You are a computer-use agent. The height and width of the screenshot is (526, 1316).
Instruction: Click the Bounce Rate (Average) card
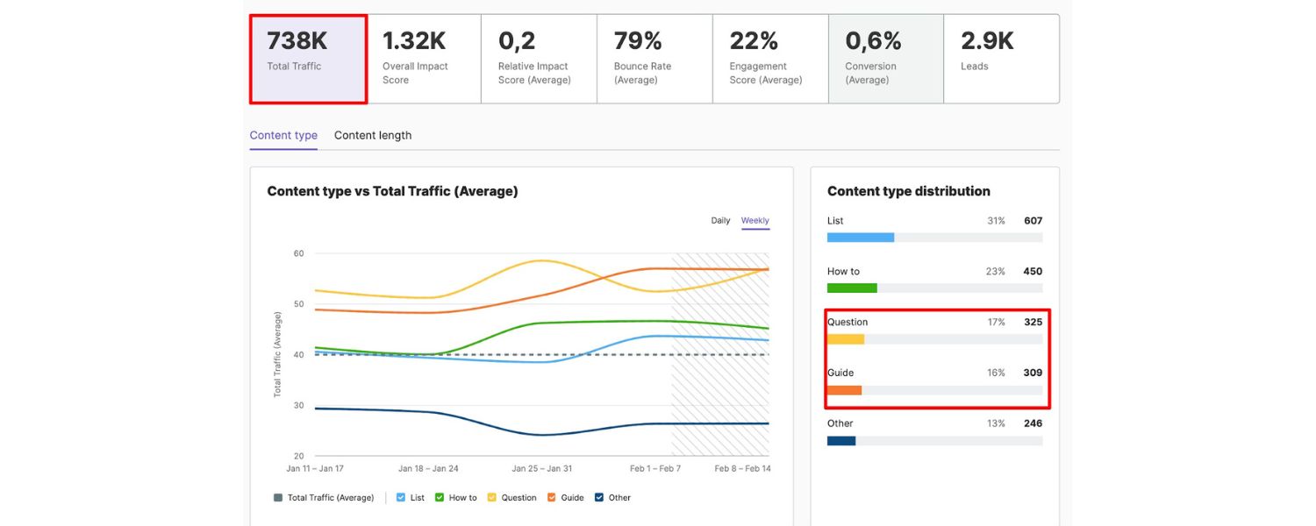tap(654, 59)
